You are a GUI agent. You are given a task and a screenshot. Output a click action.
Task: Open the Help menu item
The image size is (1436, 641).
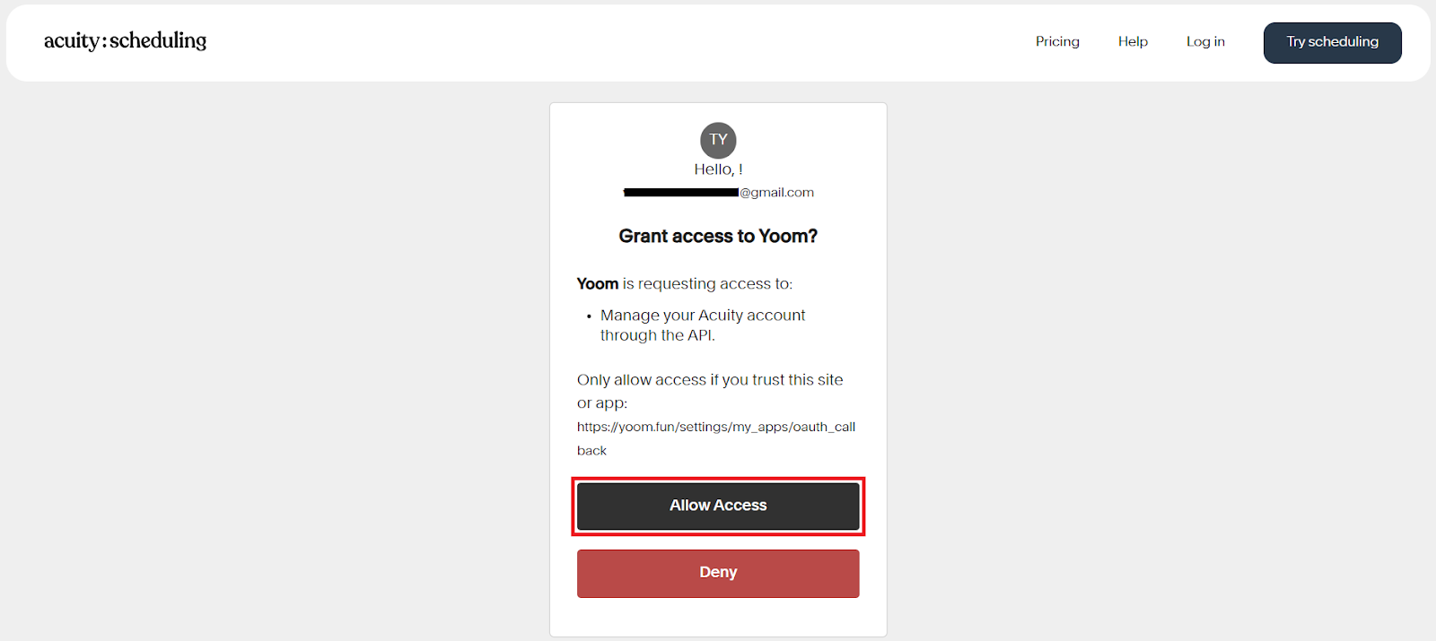[x=1133, y=41]
